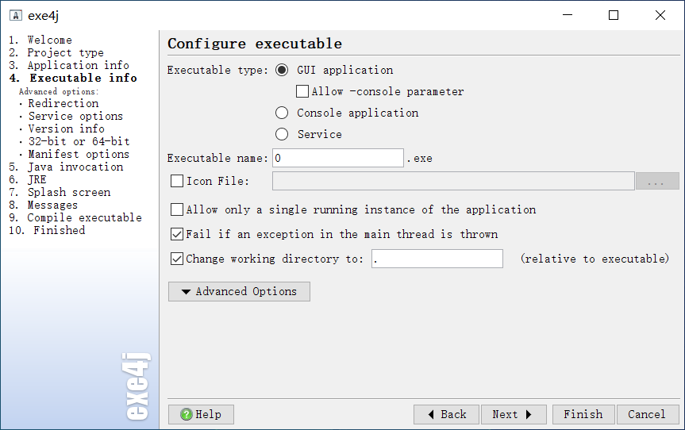This screenshot has height=430, width=685.
Task: Click the exe4j title bar app icon
Action: tap(14, 15)
